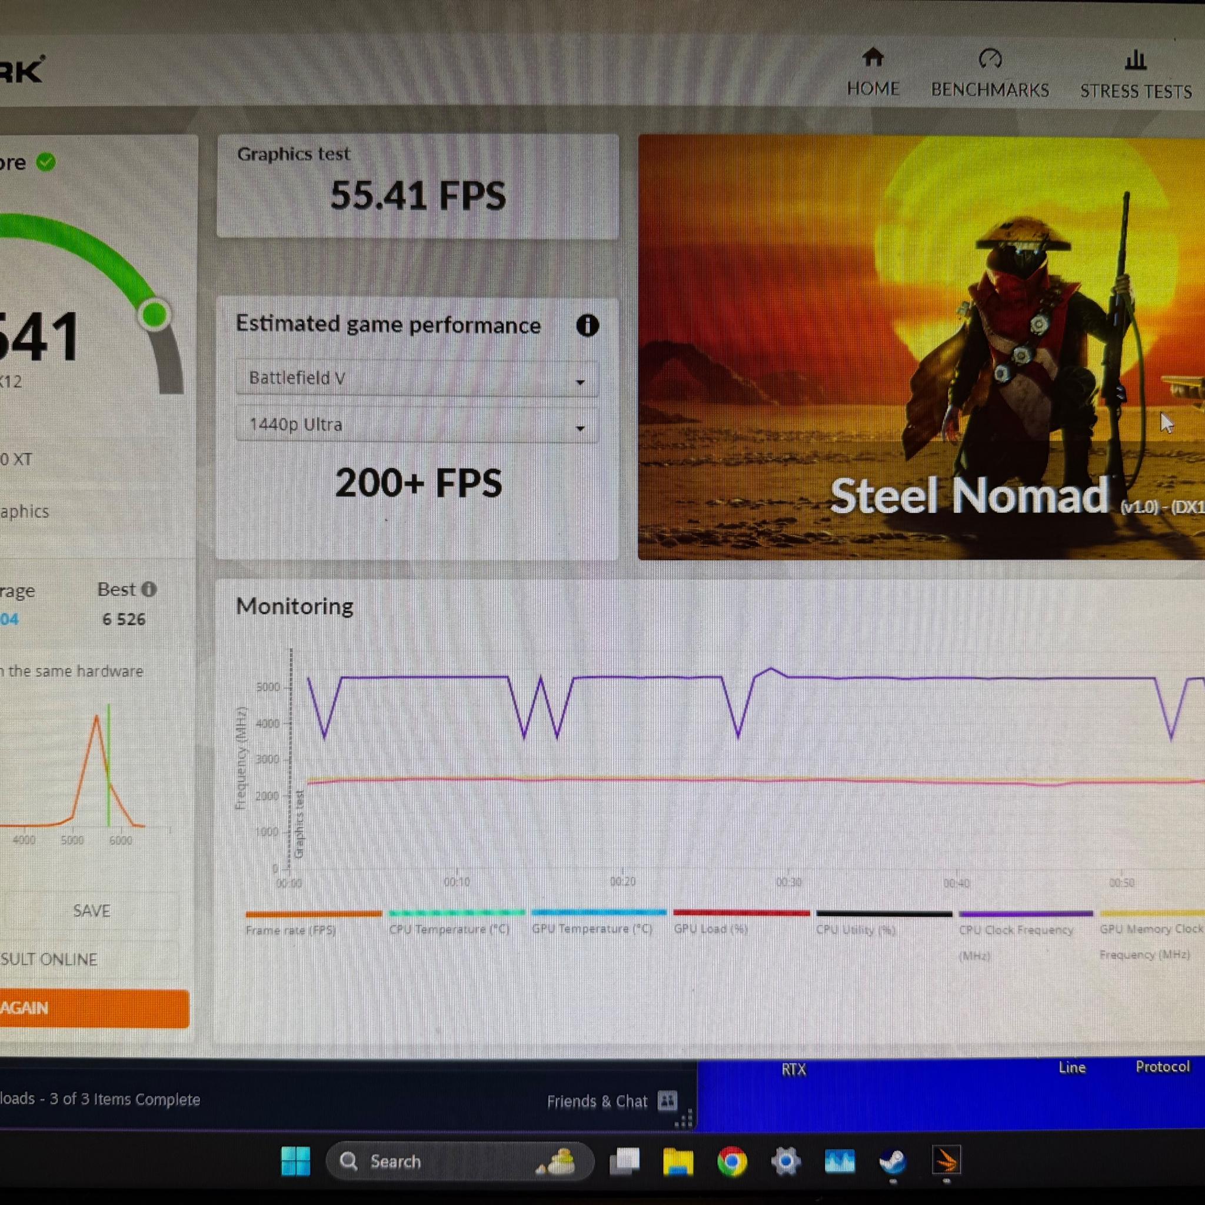Click the info icon beside Best
The height and width of the screenshot is (1205, 1205).
[x=148, y=590]
